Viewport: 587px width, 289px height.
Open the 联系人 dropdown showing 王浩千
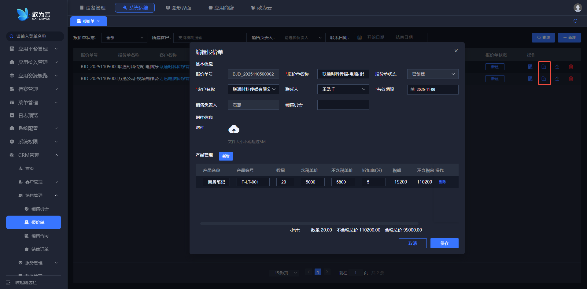point(343,89)
